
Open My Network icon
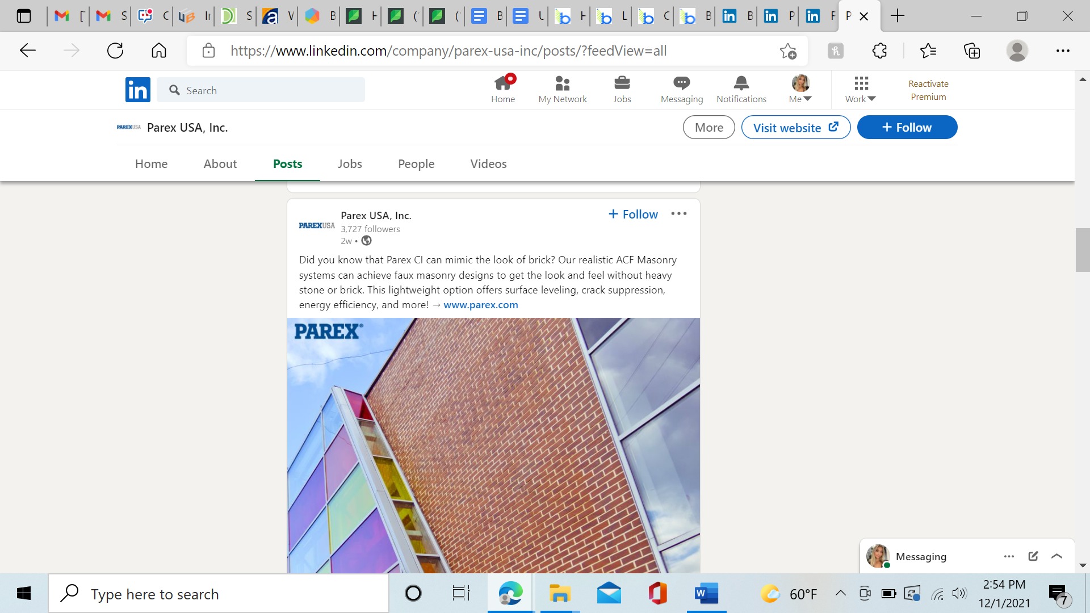click(x=563, y=90)
